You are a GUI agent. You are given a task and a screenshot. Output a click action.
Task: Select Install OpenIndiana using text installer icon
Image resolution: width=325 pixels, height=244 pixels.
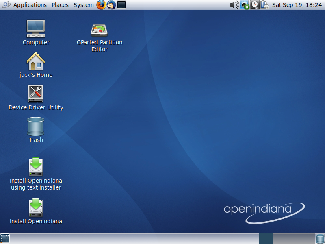click(36, 167)
